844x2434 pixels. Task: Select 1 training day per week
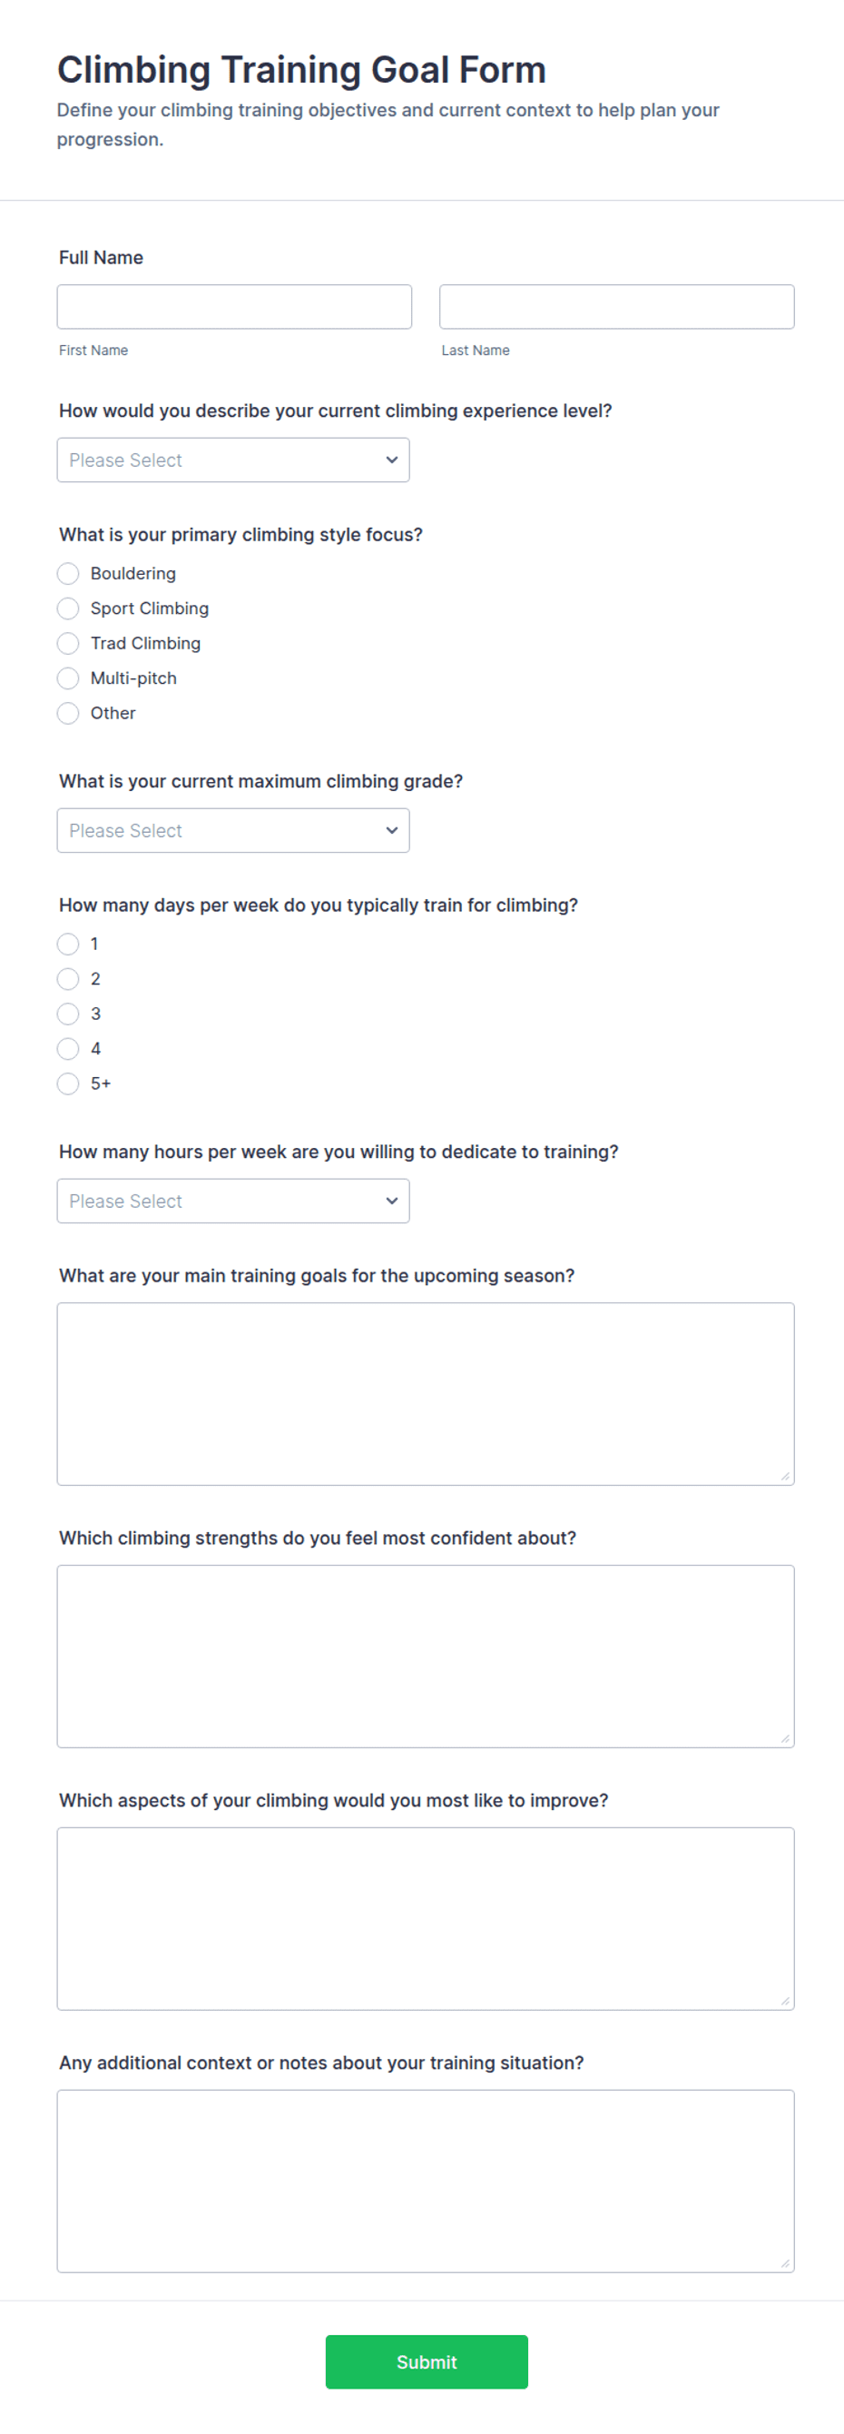pos(68,944)
